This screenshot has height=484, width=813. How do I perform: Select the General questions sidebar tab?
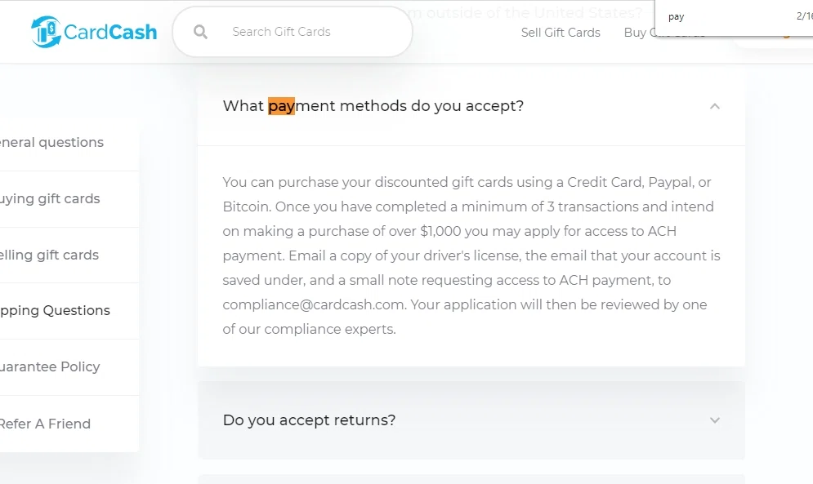coord(51,142)
